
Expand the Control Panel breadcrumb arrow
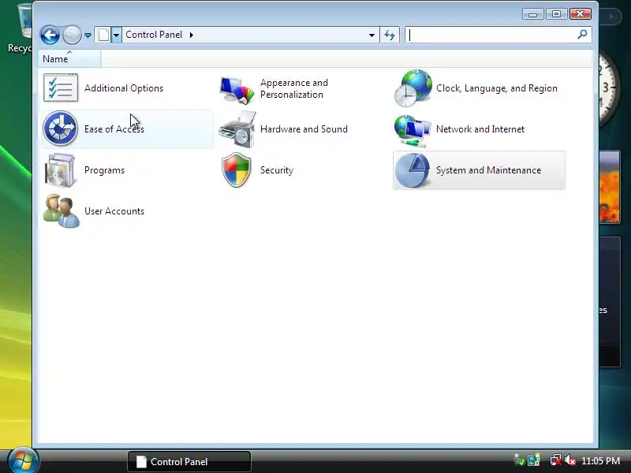[192, 35]
